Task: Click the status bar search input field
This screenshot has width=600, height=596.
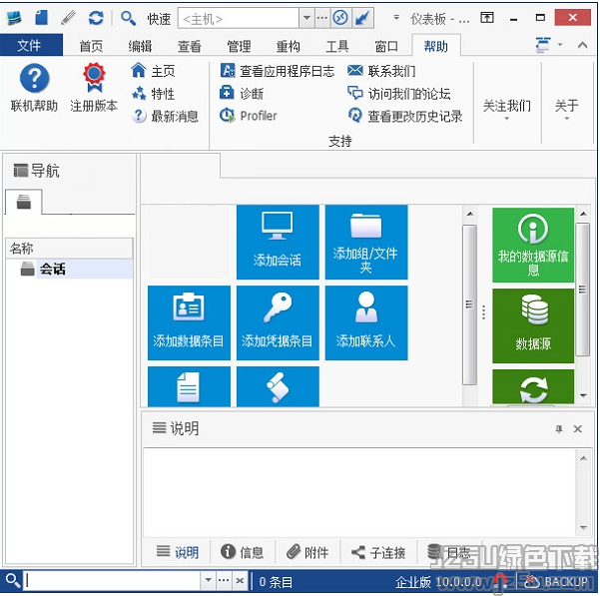Action: [x=112, y=580]
